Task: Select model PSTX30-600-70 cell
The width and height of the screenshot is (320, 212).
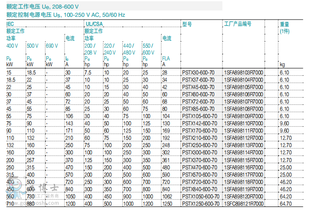Action: (x=198, y=73)
